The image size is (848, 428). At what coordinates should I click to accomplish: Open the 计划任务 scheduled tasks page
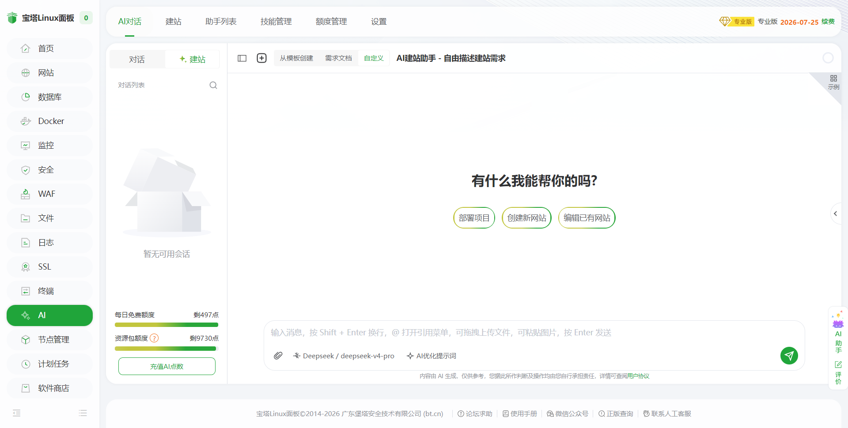49,364
